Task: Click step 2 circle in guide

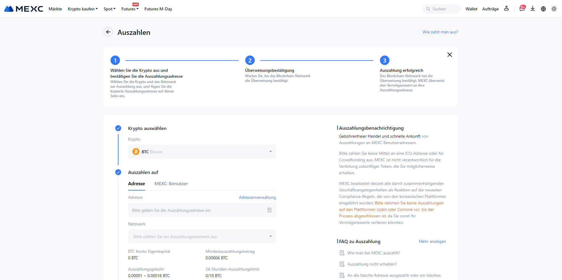Action: (x=250, y=60)
